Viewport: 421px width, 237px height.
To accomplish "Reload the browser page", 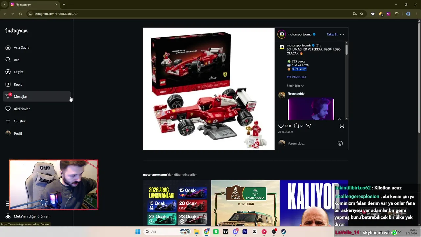I will (x=20, y=14).
